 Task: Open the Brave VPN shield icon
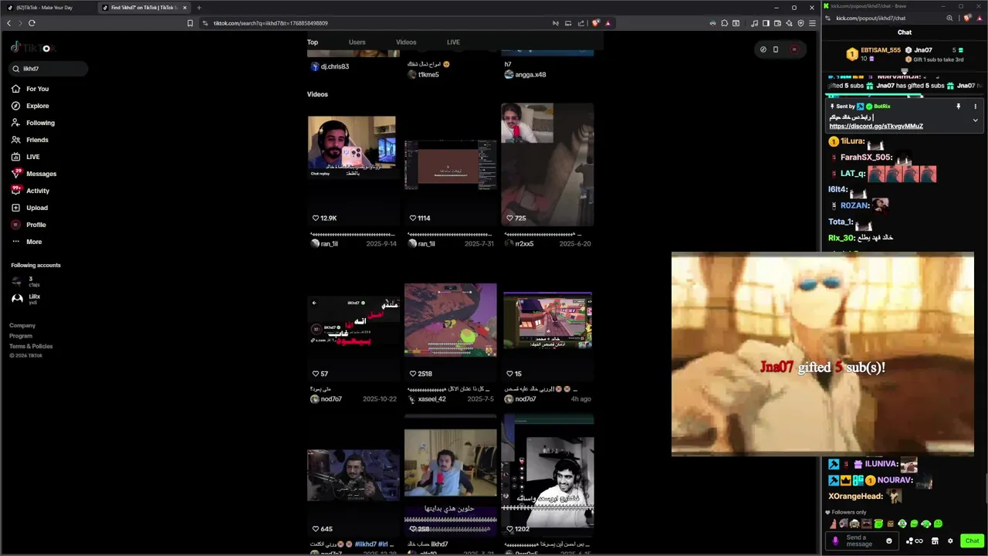coord(800,23)
